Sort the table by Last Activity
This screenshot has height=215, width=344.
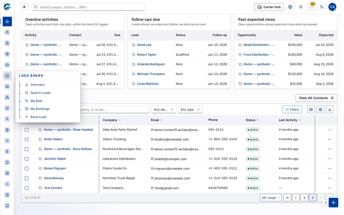[x=290, y=120]
